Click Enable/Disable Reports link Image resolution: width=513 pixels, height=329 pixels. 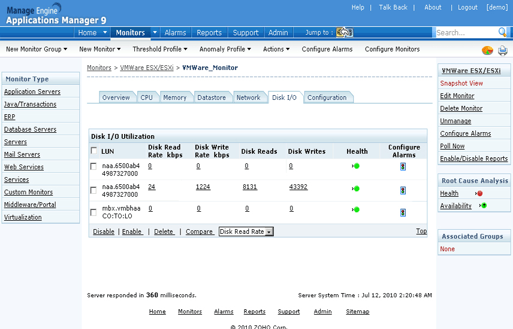click(x=473, y=159)
